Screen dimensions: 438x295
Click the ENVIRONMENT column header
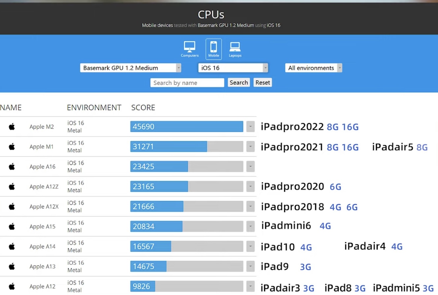pyautogui.click(x=94, y=108)
